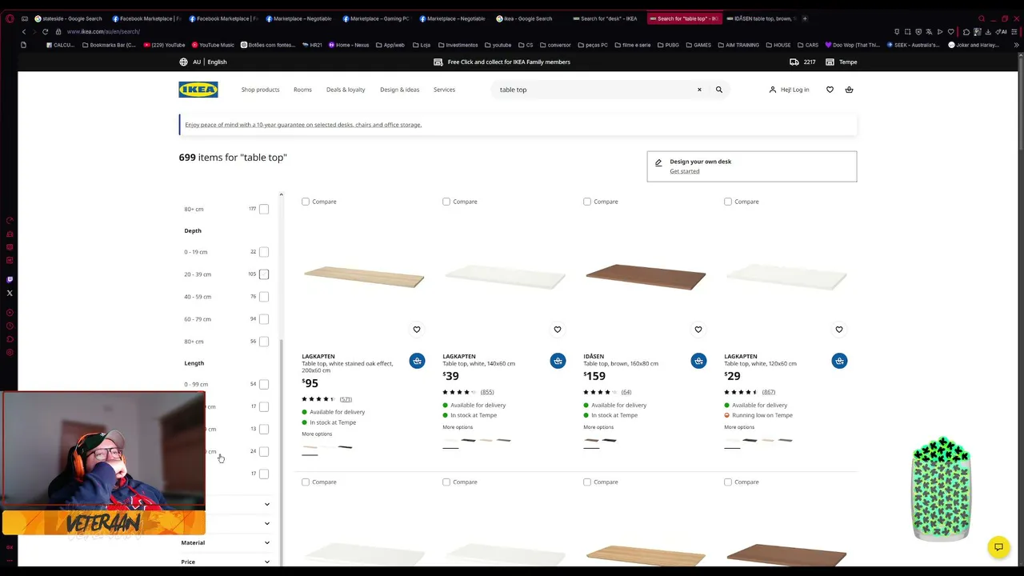This screenshot has width=1024, height=576.
Task: Tick the Depth 40 - 59 cm checkbox
Action: [x=264, y=297]
